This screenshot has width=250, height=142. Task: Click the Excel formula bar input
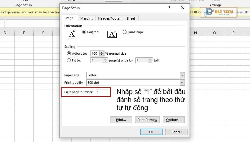[x=32, y=23]
